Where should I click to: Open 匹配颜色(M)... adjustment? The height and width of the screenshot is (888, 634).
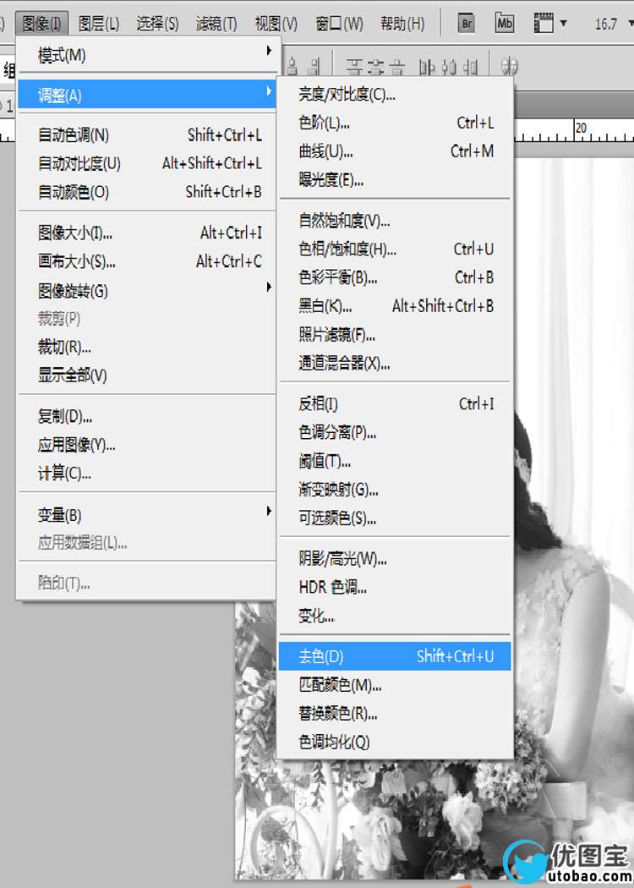tap(395, 685)
